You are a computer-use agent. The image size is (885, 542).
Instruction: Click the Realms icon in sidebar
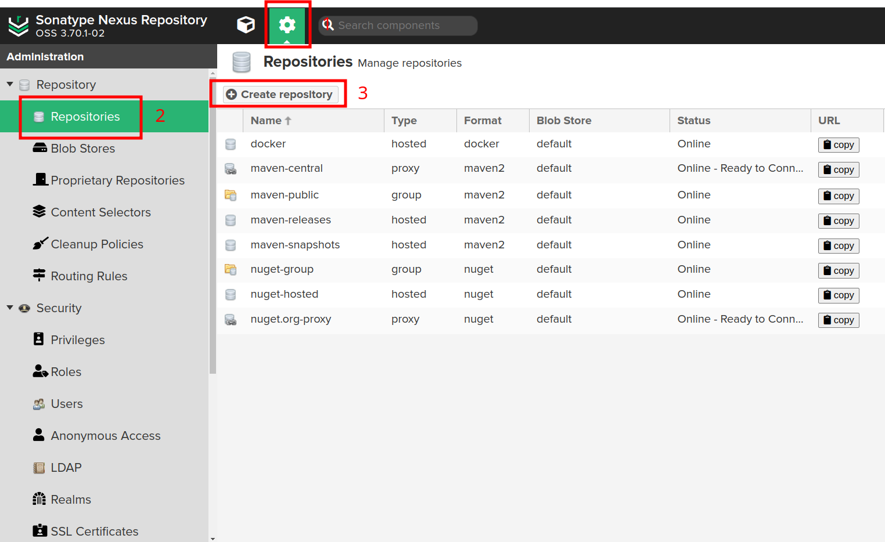(x=39, y=498)
